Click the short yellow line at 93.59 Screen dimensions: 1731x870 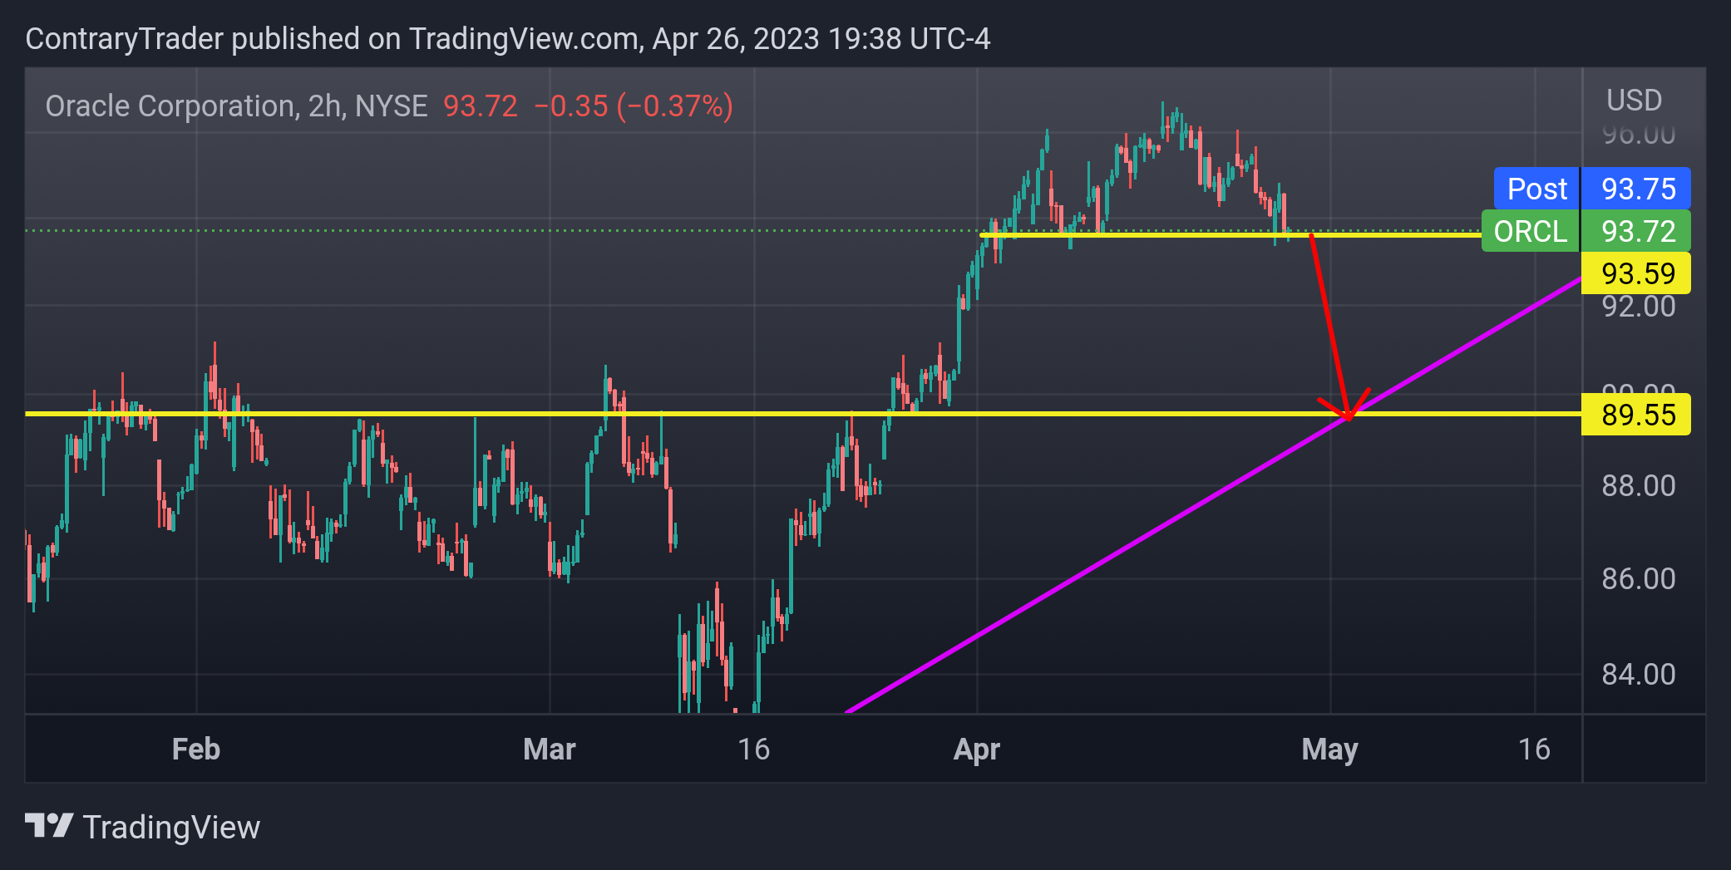pyautogui.click(x=1230, y=235)
